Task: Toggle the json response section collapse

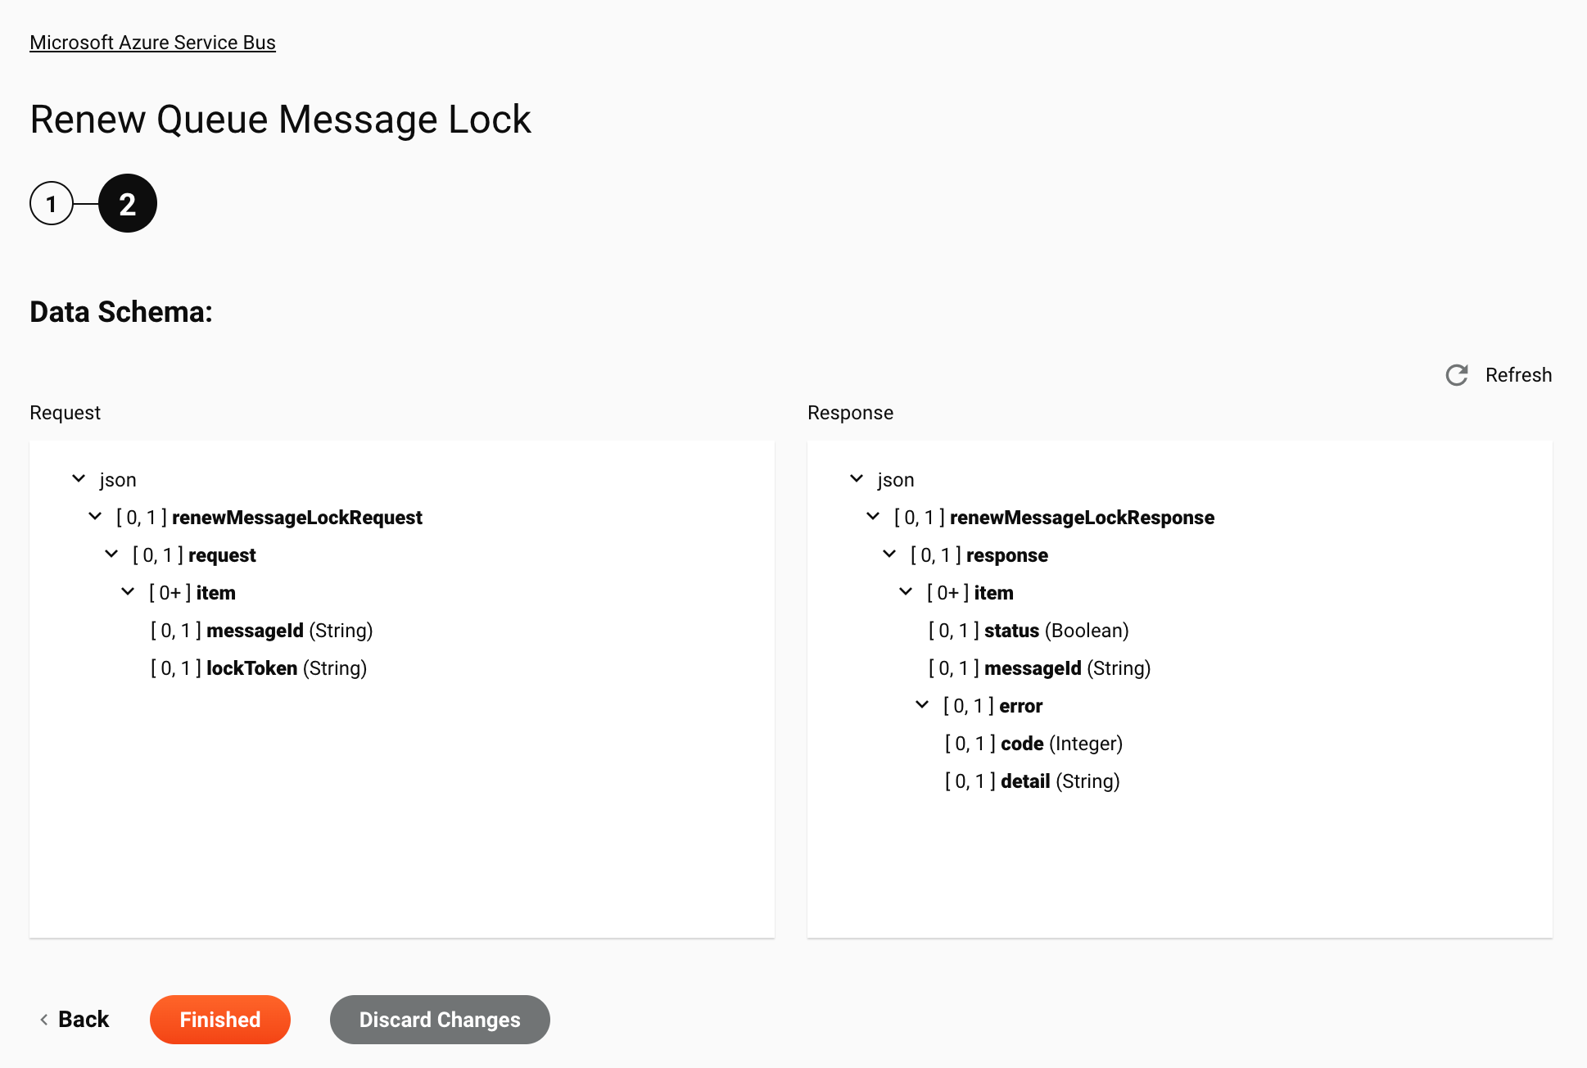Action: coord(858,479)
